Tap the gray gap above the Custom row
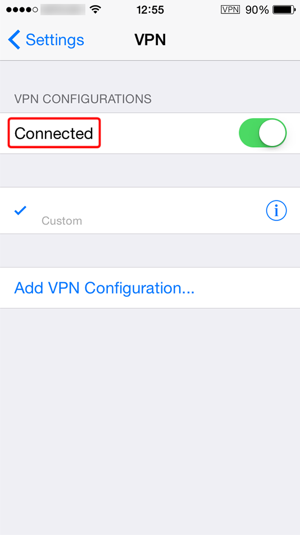 (x=150, y=170)
